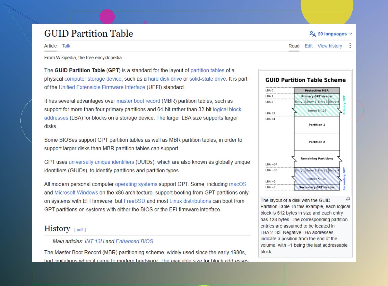Click the language translate icon
Image resolution: width=388 pixels, height=286 pixels.
[x=312, y=34]
